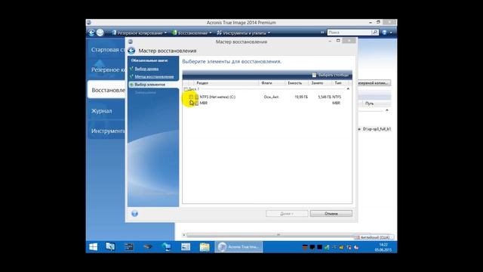The height and width of the screenshot is (272, 483).
Task: Click the Далее button
Action: pos(287,213)
